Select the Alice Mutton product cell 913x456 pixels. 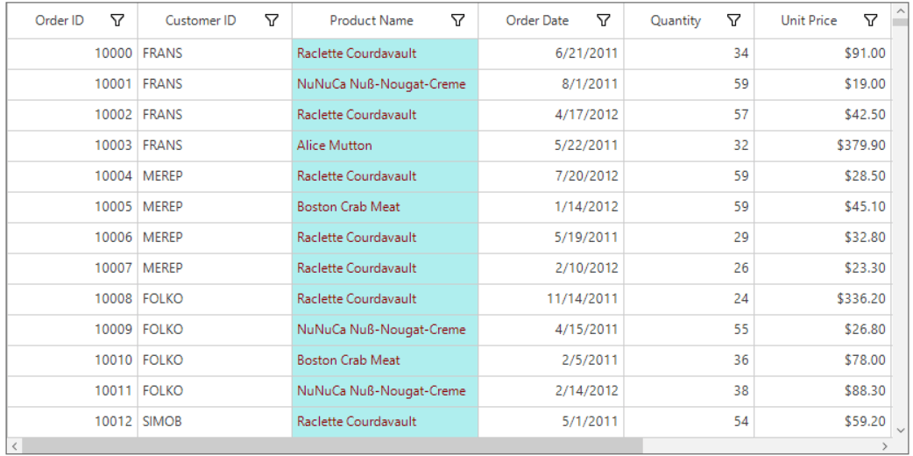385,146
